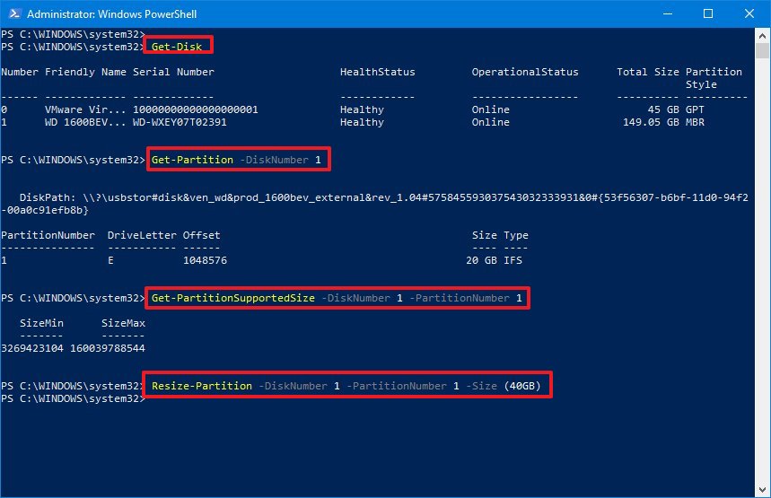The width and height of the screenshot is (771, 498).
Task: Click the drive letter E value
Action: click(110, 260)
